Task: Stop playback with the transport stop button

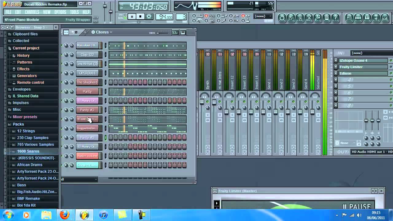Action: pos(140,17)
